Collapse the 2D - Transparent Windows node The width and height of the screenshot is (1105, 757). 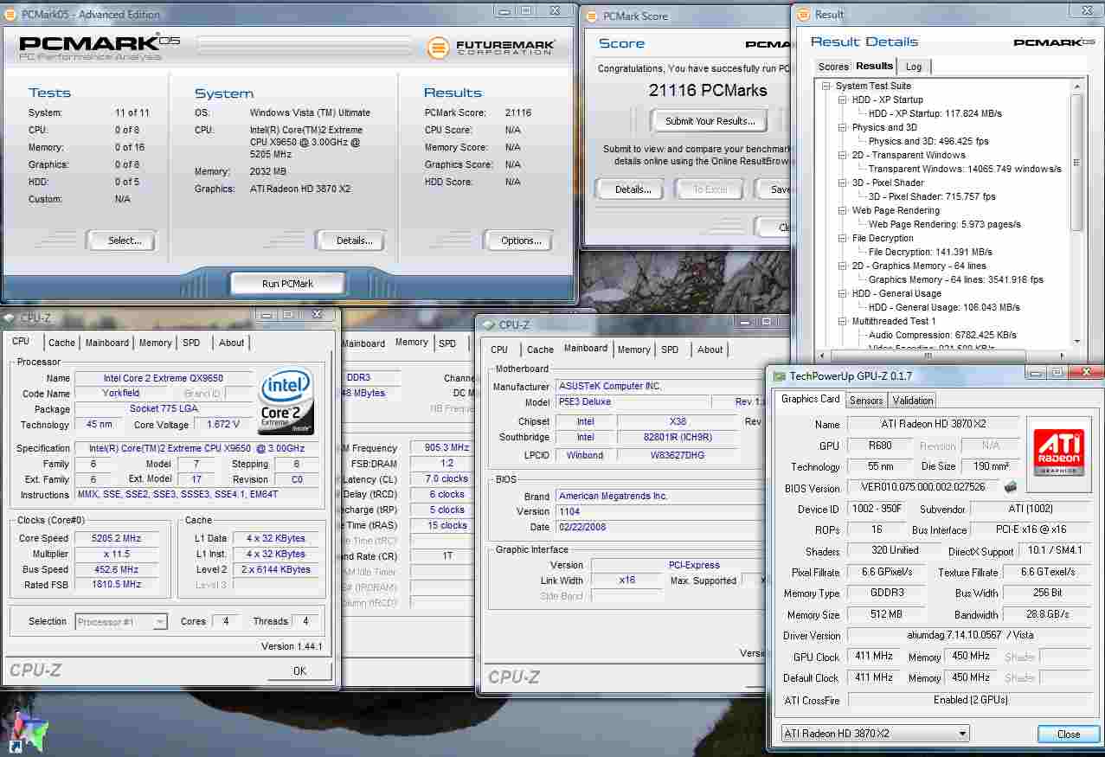pos(843,155)
